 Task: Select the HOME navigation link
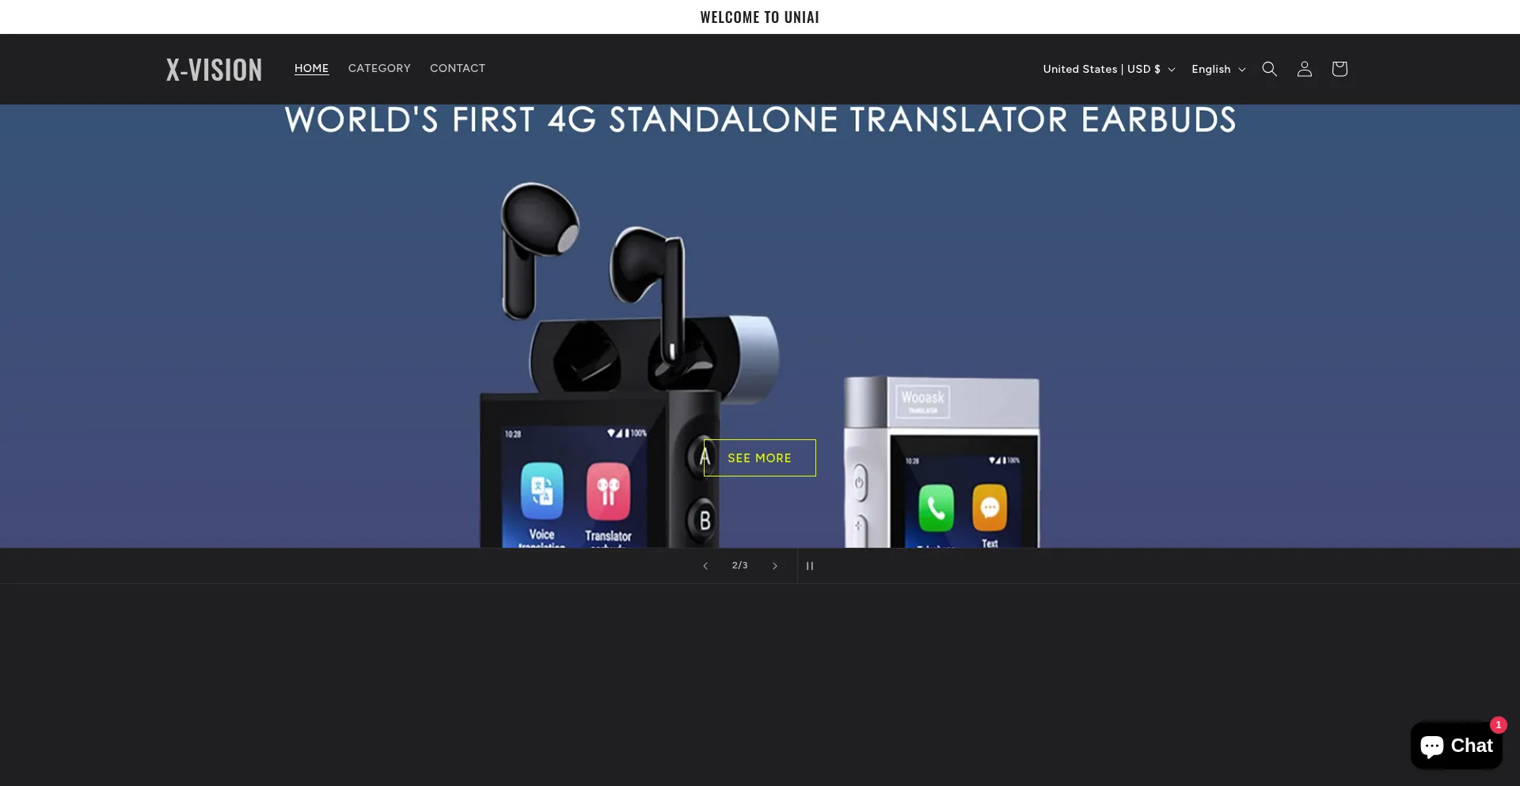[x=311, y=68]
